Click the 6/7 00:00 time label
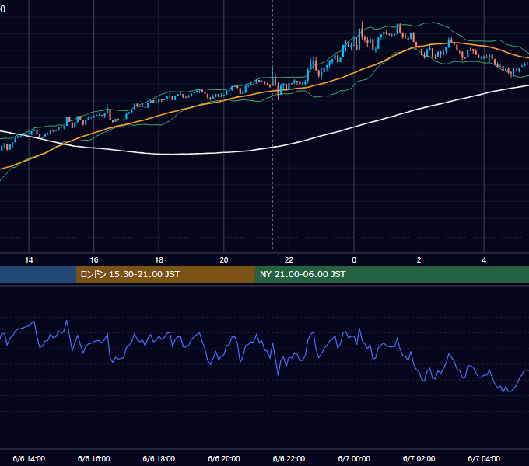This screenshot has width=529, height=466. (x=354, y=458)
